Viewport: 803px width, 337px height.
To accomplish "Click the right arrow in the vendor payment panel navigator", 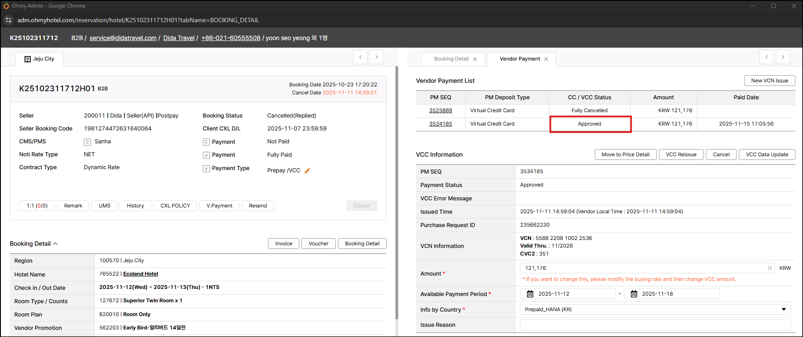I will click(782, 57).
